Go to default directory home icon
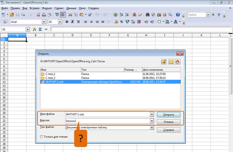This screenshot has height=152, width=233. click(178, 62)
